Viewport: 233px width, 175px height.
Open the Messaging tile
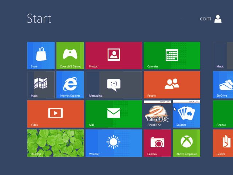(x=114, y=85)
